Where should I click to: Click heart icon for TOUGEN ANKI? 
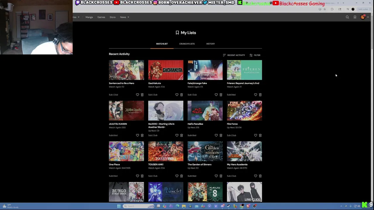coord(177,176)
